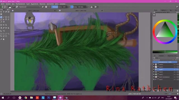Select the Assistant tool
Image resolution: width=179 pixels, height=100 pixels.
pos(1,31)
